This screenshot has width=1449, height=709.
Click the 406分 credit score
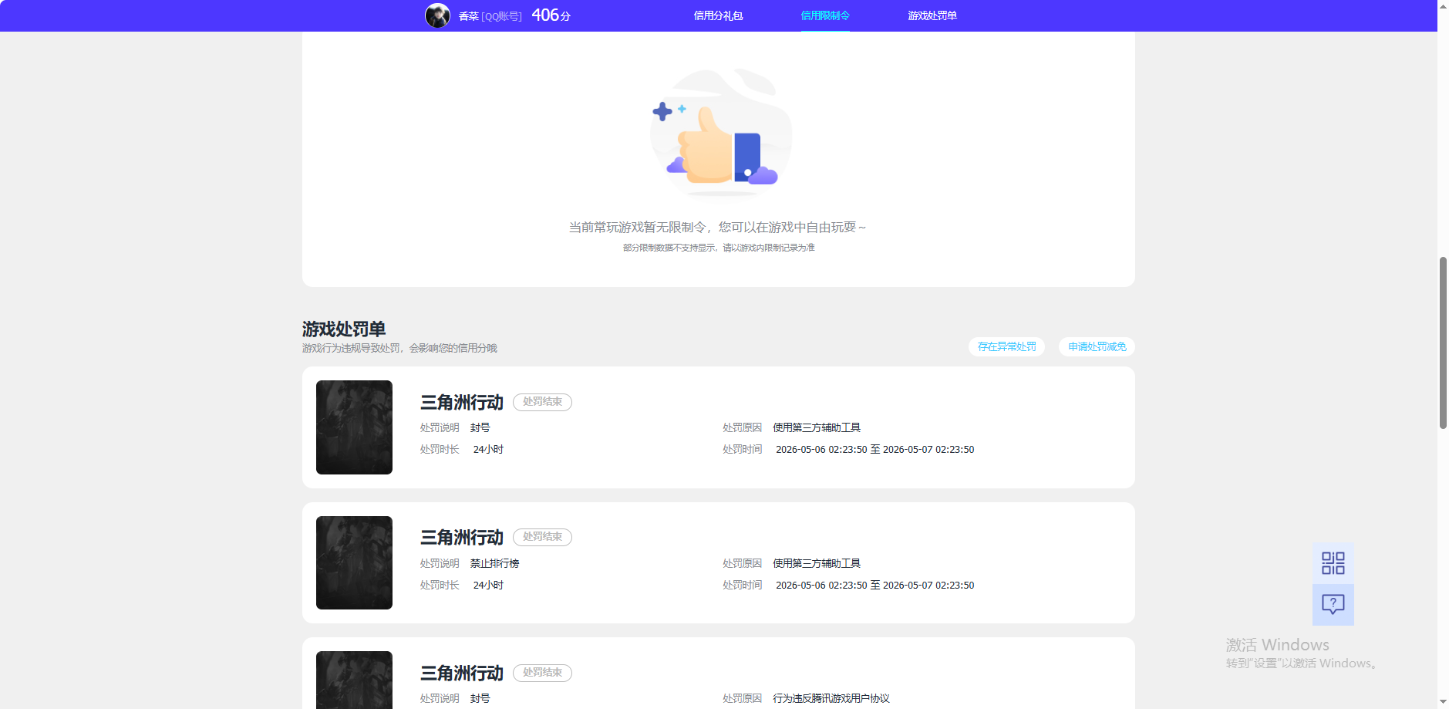tap(551, 15)
